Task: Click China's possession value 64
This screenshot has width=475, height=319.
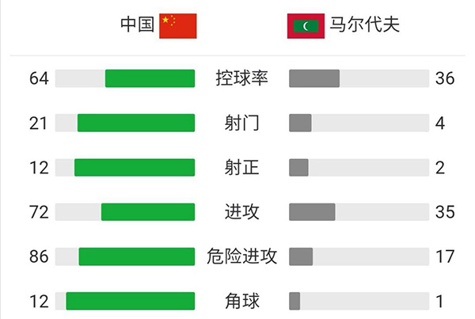Action: pyautogui.click(x=39, y=78)
